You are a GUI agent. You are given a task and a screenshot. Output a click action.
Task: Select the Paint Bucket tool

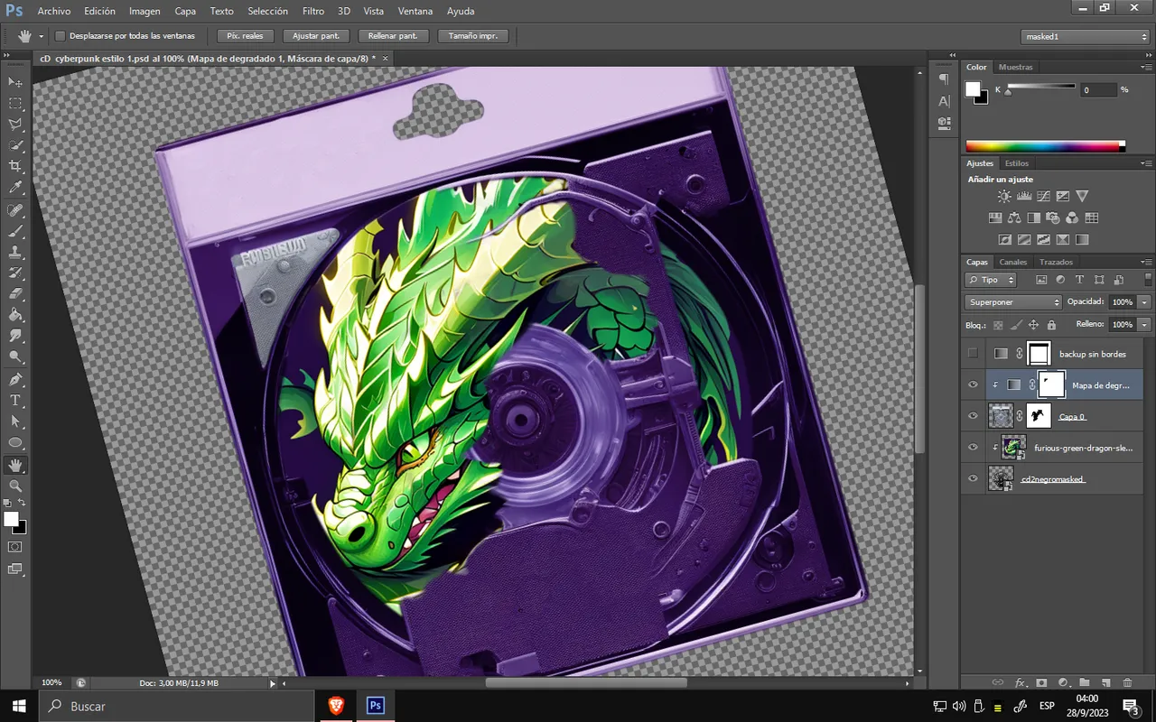coord(15,315)
